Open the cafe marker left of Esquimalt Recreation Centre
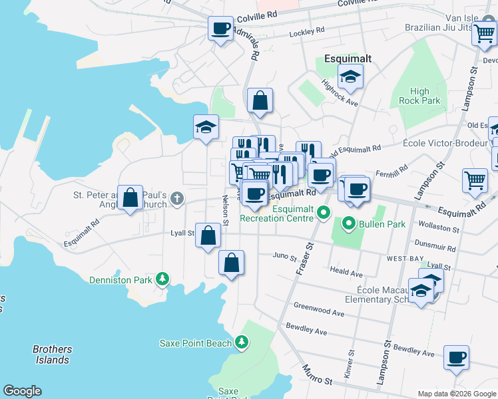This screenshot has height=399, width=498. (x=254, y=195)
